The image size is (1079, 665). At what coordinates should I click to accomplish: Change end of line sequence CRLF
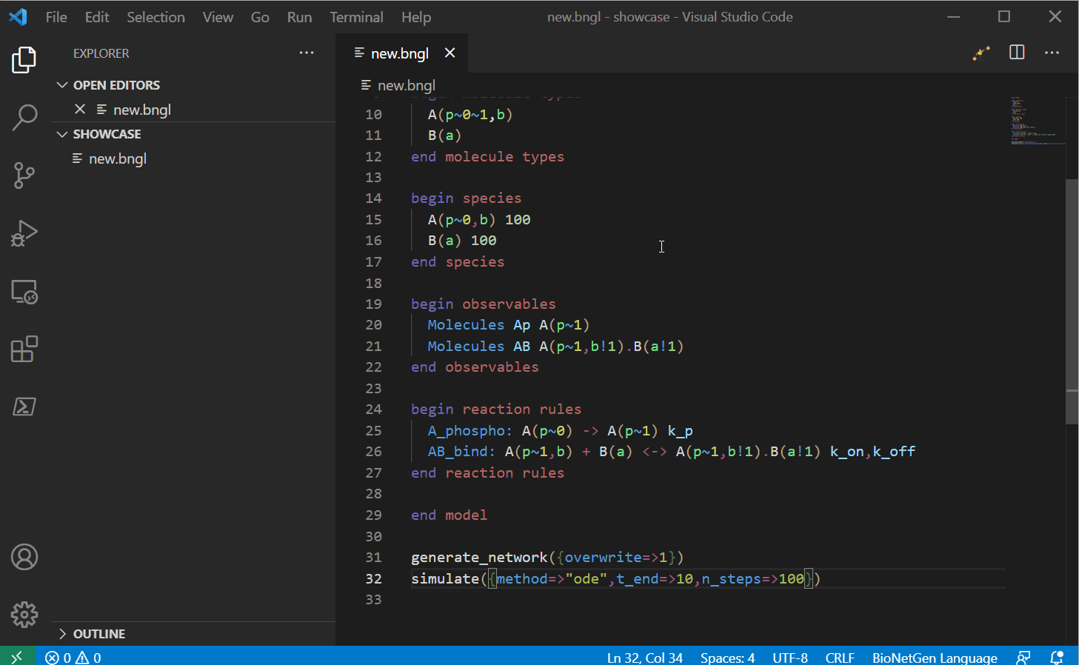coord(840,658)
